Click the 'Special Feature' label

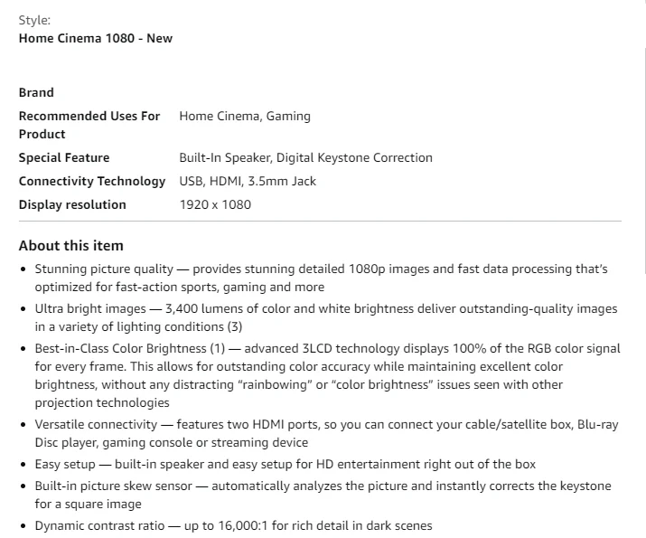tap(63, 157)
